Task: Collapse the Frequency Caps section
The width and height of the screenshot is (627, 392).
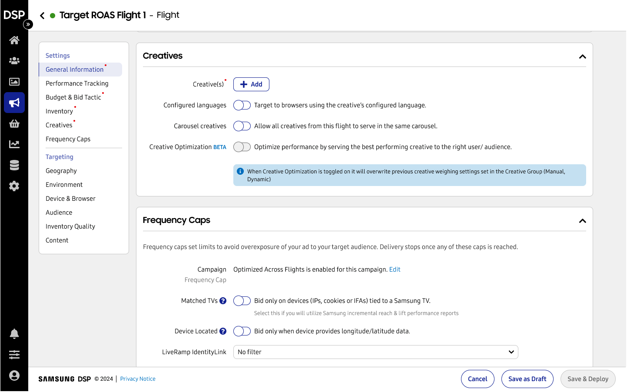Action: 582,221
